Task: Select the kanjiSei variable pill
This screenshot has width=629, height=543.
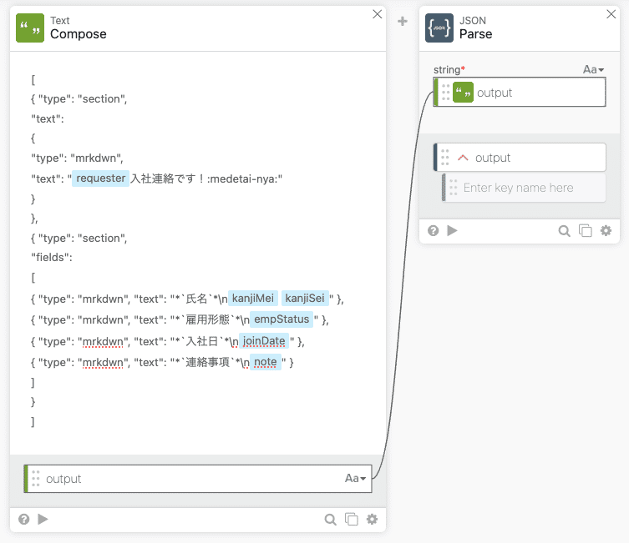Action: (x=305, y=299)
